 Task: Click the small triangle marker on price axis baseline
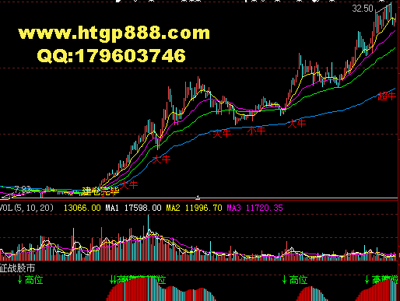point(198,198)
